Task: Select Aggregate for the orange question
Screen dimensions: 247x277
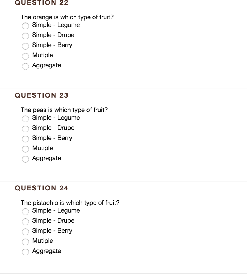Action: click(25, 66)
